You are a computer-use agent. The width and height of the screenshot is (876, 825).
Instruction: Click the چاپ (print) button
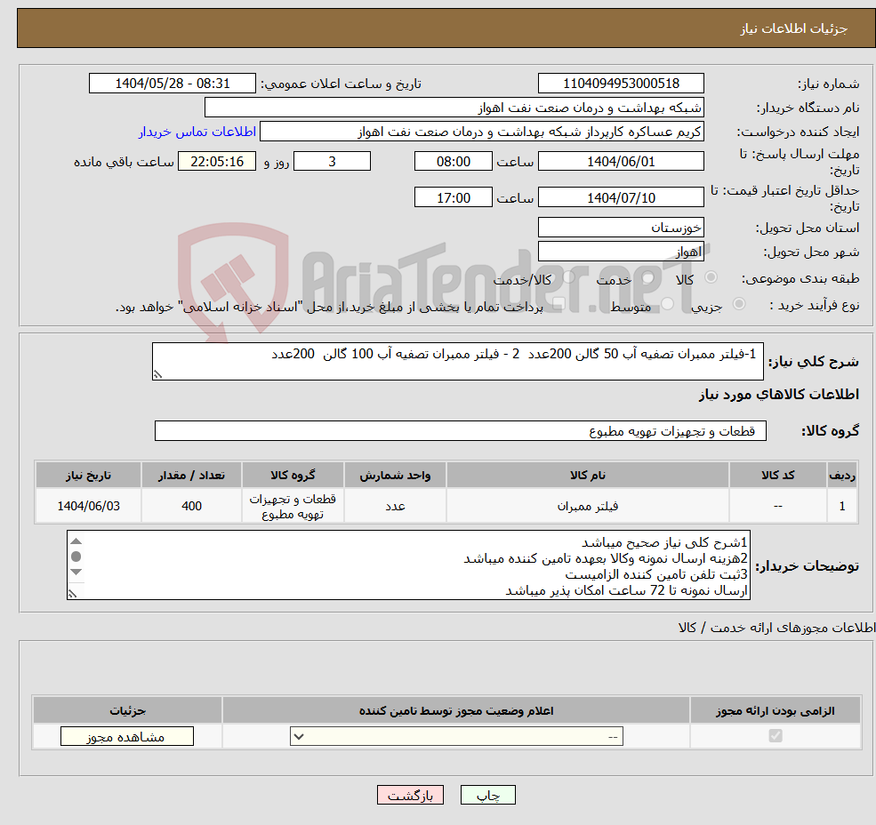tap(487, 795)
